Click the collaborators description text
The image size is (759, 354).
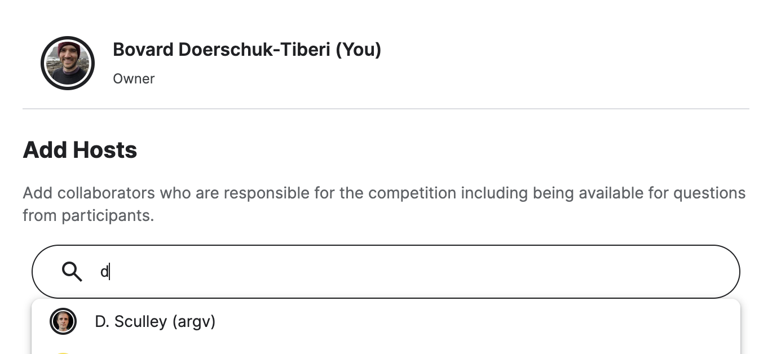(383, 193)
